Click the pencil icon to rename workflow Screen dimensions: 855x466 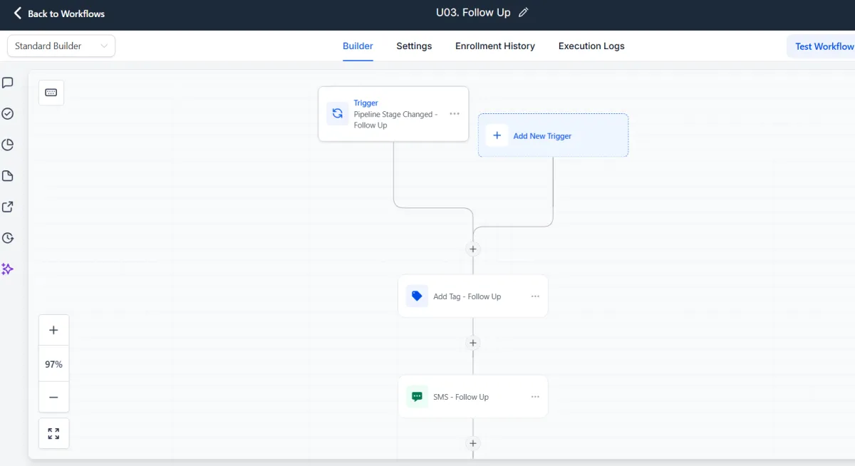[x=524, y=13]
